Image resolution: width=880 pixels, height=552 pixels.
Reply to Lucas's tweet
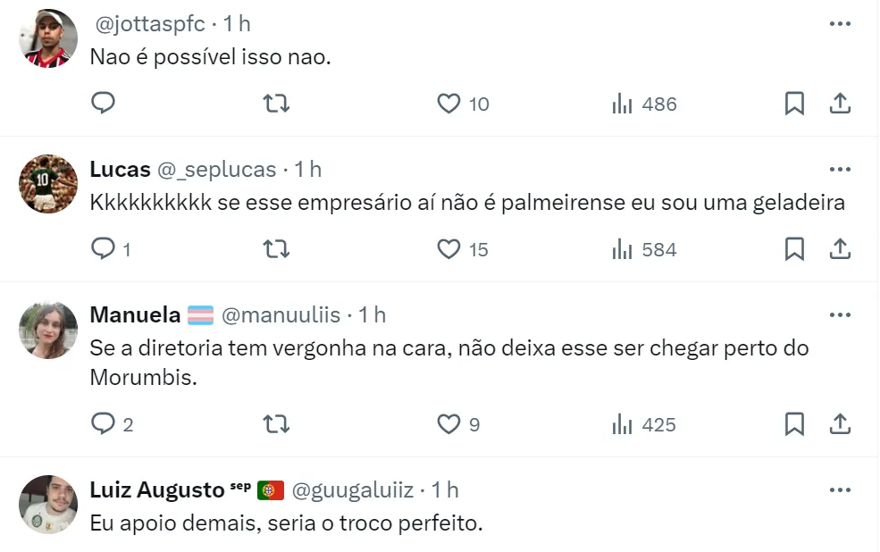104,249
